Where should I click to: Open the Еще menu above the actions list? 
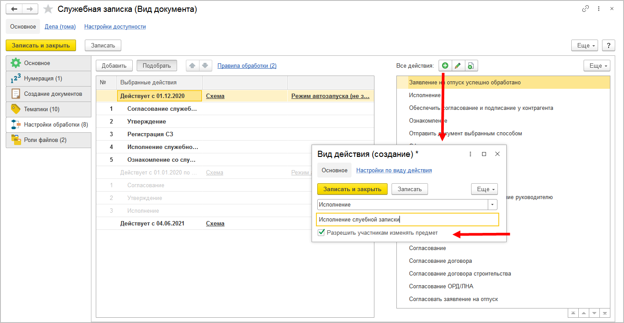click(597, 66)
